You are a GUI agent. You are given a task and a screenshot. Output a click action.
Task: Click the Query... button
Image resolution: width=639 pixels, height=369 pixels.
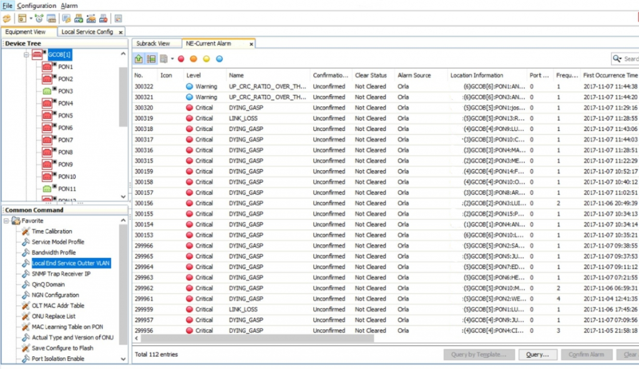[x=537, y=355]
